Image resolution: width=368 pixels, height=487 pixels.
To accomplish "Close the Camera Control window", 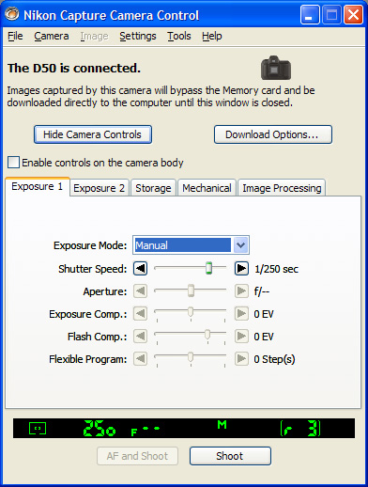I will pyautogui.click(x=354, y=15).
